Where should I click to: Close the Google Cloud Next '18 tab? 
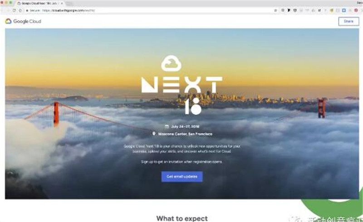[62, 4]
